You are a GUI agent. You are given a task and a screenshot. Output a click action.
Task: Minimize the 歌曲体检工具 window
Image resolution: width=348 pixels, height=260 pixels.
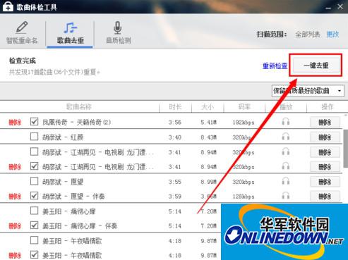[x=328, y=8]
